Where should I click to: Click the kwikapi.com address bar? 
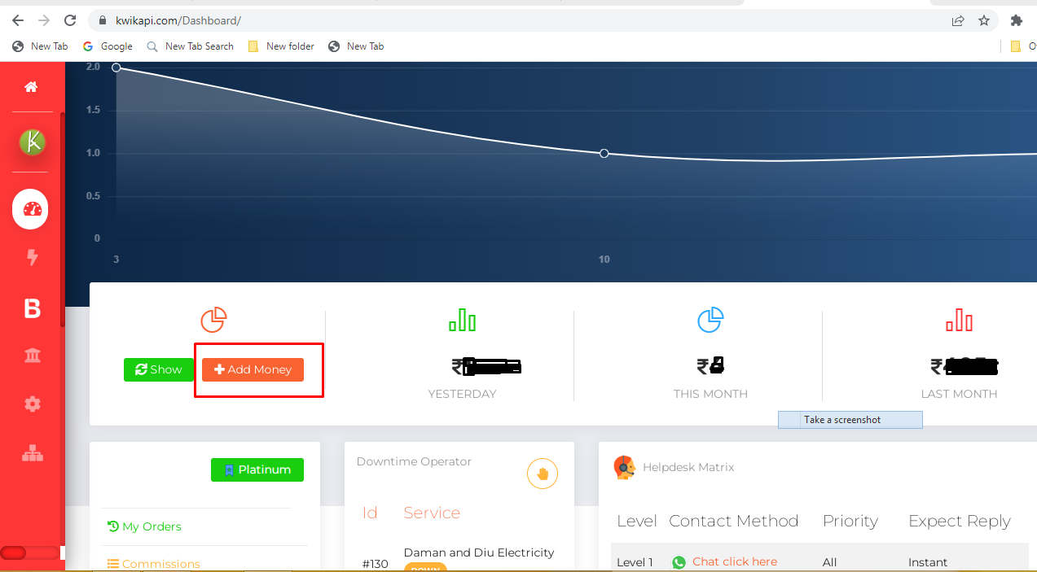(521, 20)
